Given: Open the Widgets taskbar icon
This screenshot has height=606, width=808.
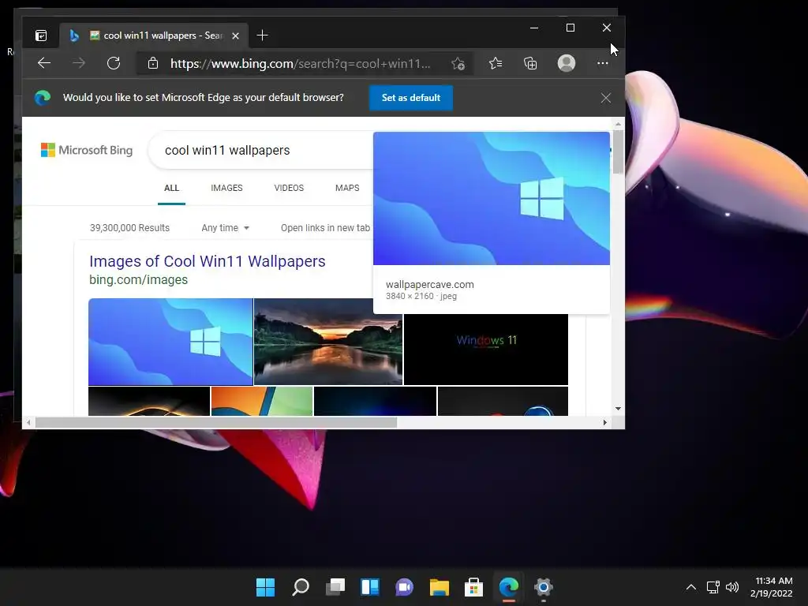Looking at the screenshot, I should [x=370, y=587].
